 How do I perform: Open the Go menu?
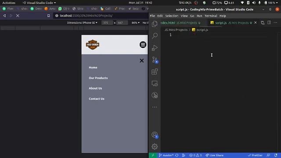[x=192, y=16]
